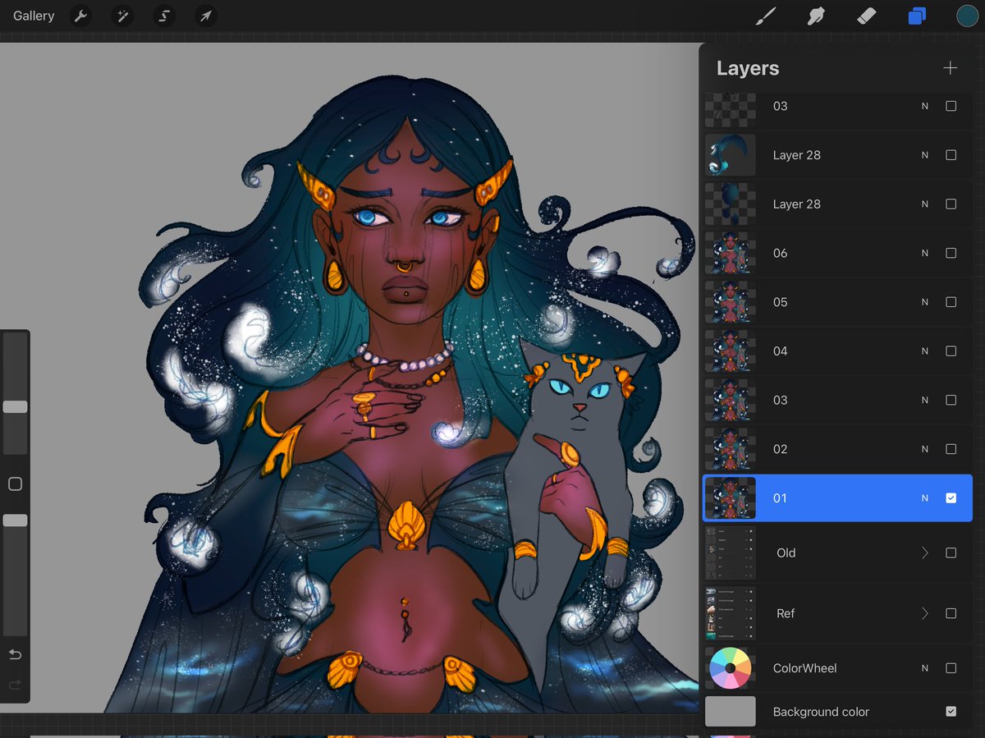Open the Layers panel icon
The height and width of the screenshot is (738, 985).
point(917,16)
